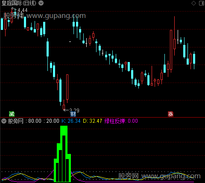Click the 80.00 indicator parameter value
This screenshot has height=183, width=205.
tap(35, 121)
